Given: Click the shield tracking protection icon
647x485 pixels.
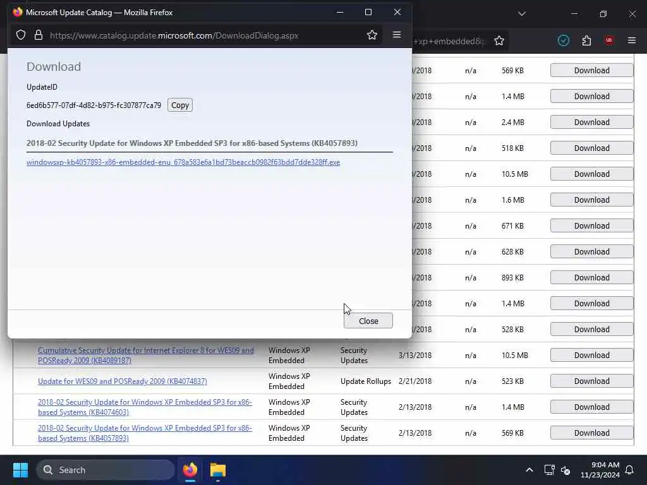Looking at the screenshot, I should [x=21, y=35].
